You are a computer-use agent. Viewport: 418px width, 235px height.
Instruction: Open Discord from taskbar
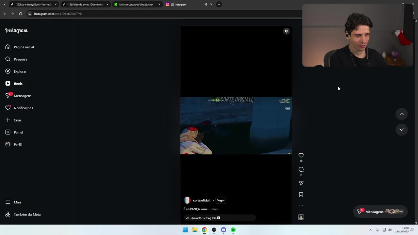[x=223, y=230]
